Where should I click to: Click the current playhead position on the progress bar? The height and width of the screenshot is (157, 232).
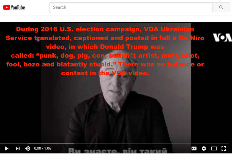28,143
